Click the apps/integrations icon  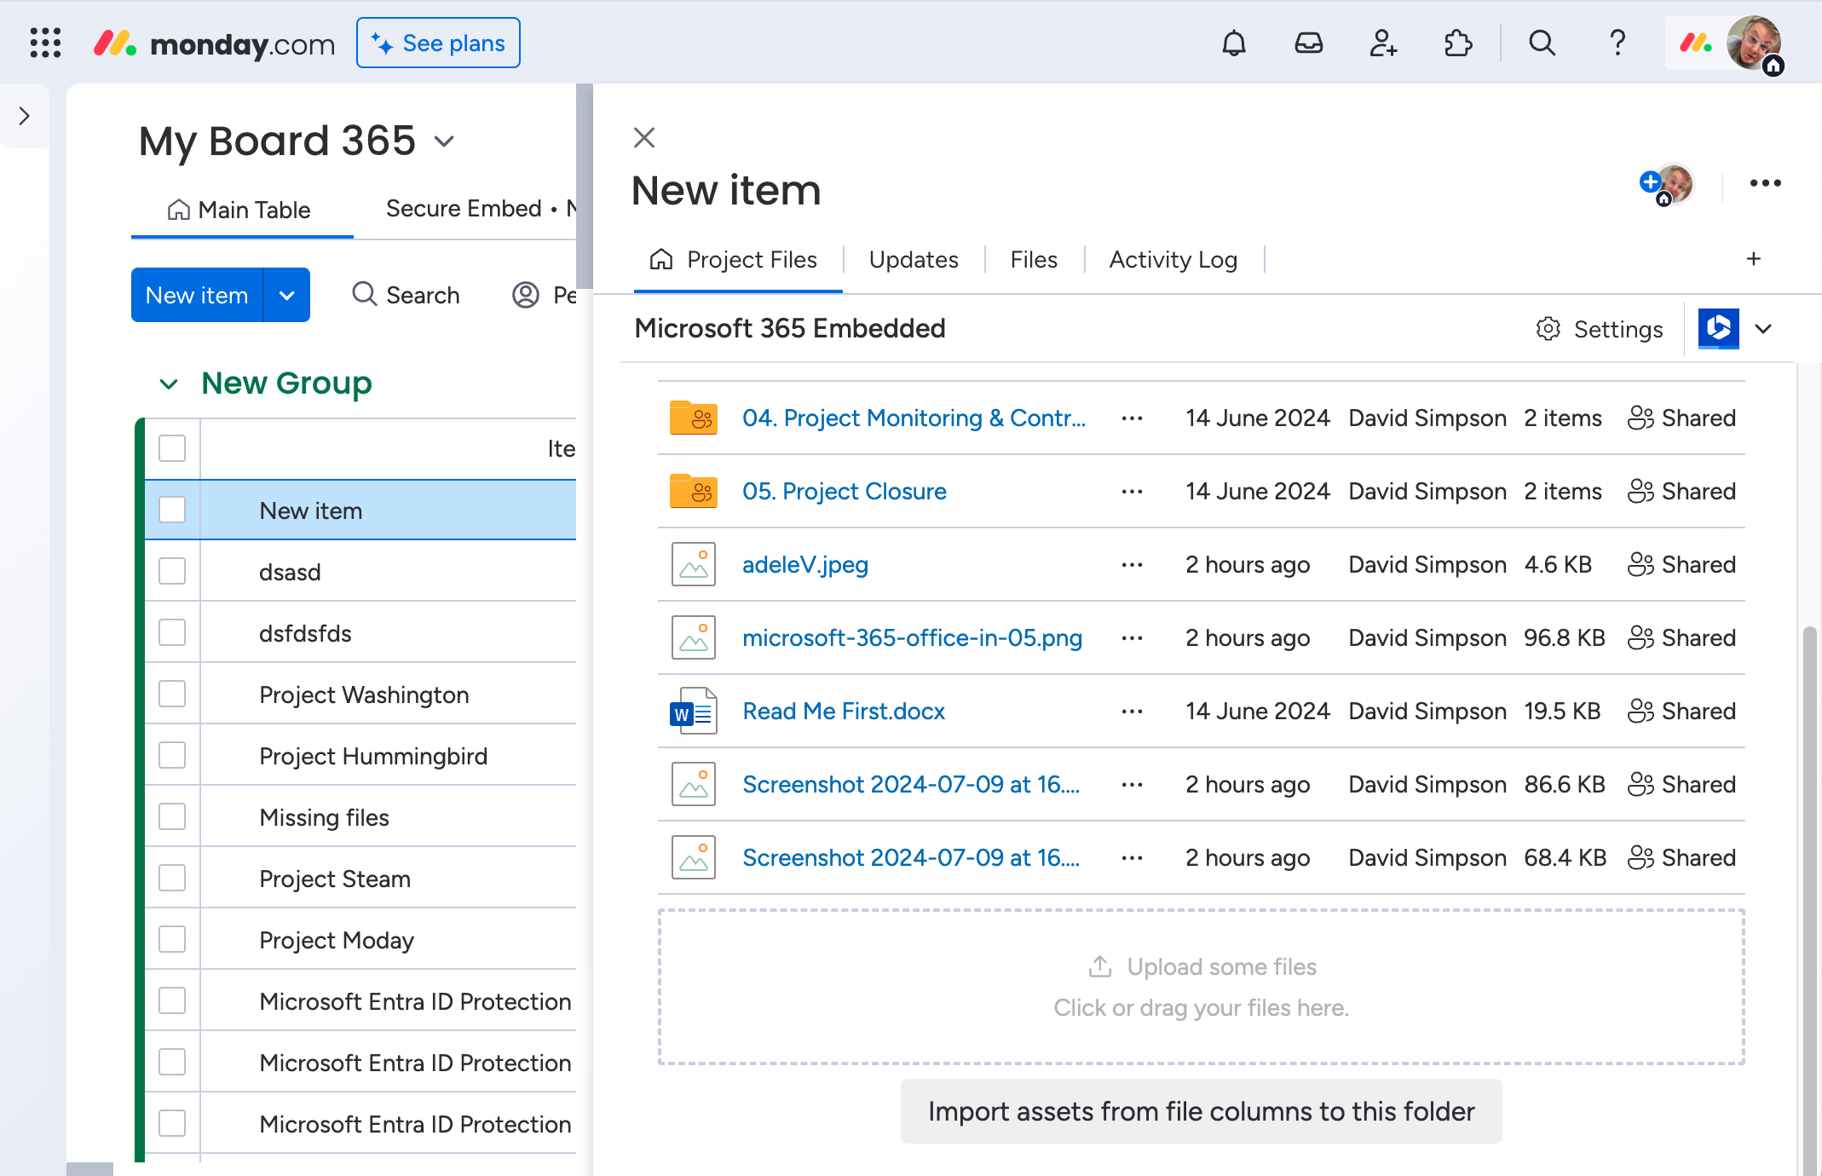pyautogui.click(x=1458, y=41)
